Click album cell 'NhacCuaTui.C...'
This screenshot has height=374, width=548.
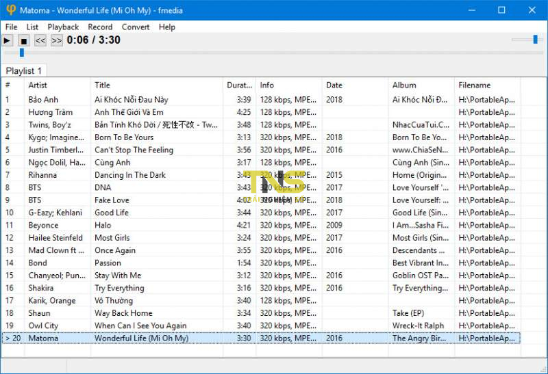point(421,124)
